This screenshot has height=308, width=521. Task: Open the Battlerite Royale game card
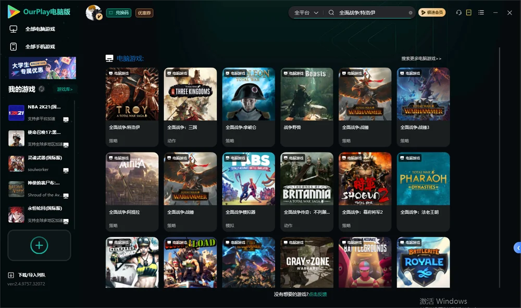[423, 262]
